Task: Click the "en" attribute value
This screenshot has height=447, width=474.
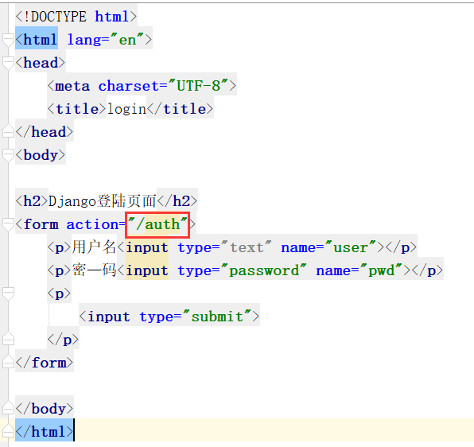Action: point(126,40)
